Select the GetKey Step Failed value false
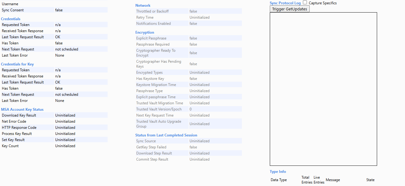This screenshot has width=405, height=186. coord(193,147)
